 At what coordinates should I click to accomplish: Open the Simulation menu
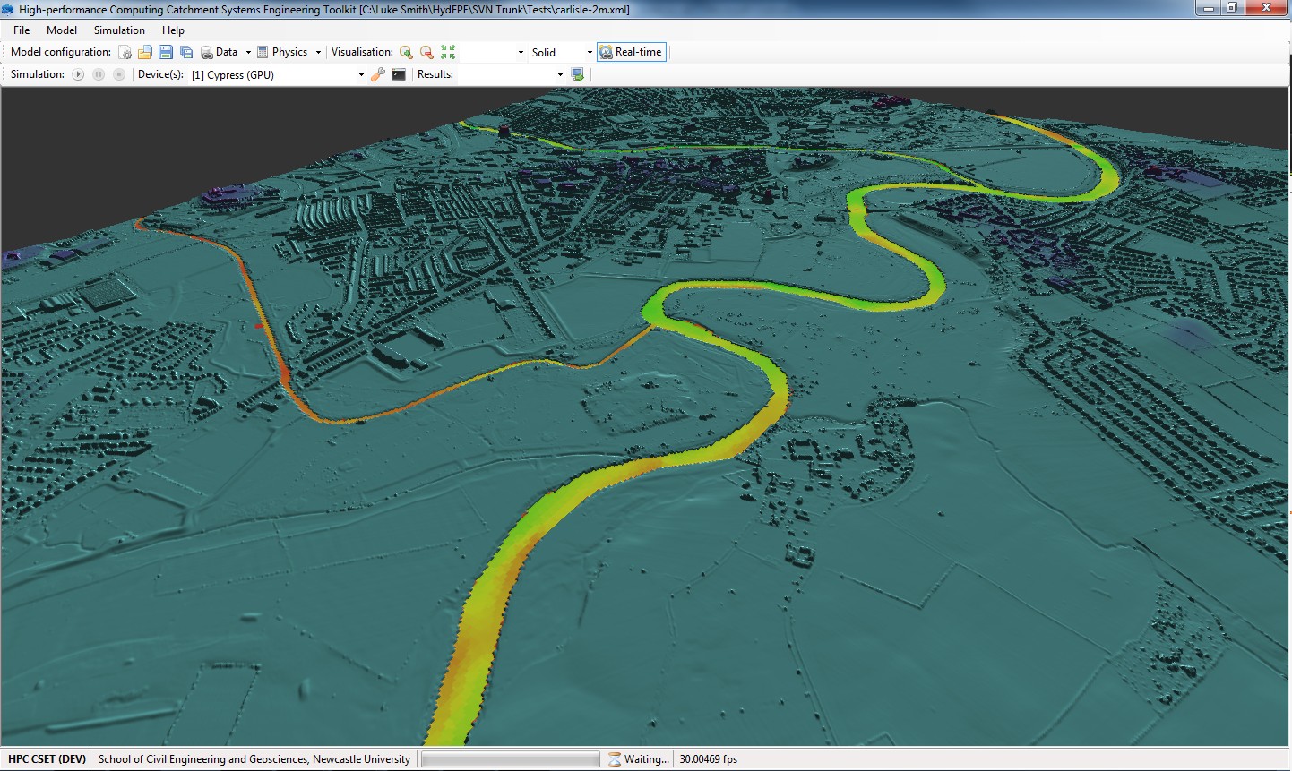tap(119, 30)
